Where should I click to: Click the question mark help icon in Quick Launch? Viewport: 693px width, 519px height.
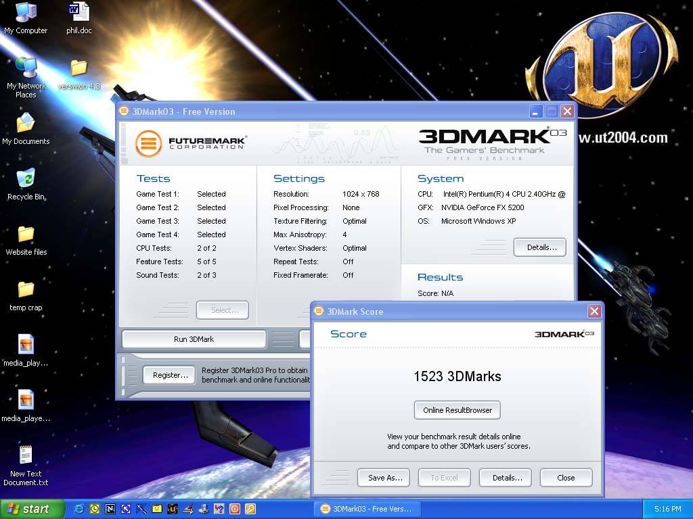tap(219, 509)
